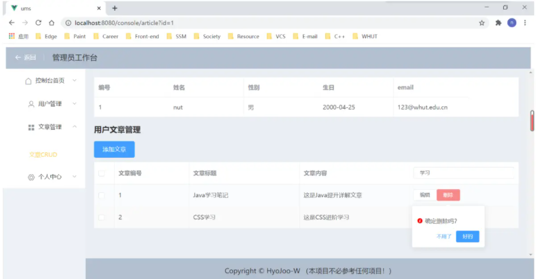The width and height of the screenshot is (536, 279).
Task: Click the 返回 back arrow in header
Action: click(x=18, y=57)
